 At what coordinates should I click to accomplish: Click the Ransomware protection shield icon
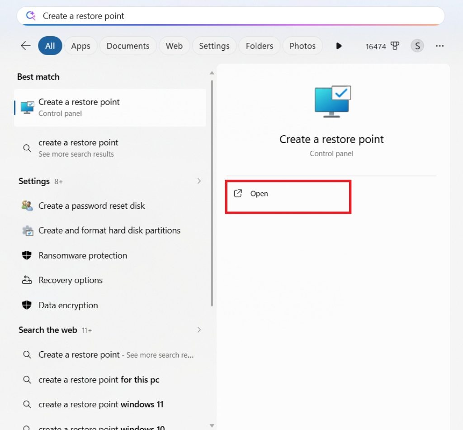(27, 255)
